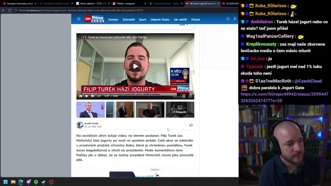This screenshot has width=331, height=186.
Task: Open the Objevte Česko section
Action: click(160, 20)
